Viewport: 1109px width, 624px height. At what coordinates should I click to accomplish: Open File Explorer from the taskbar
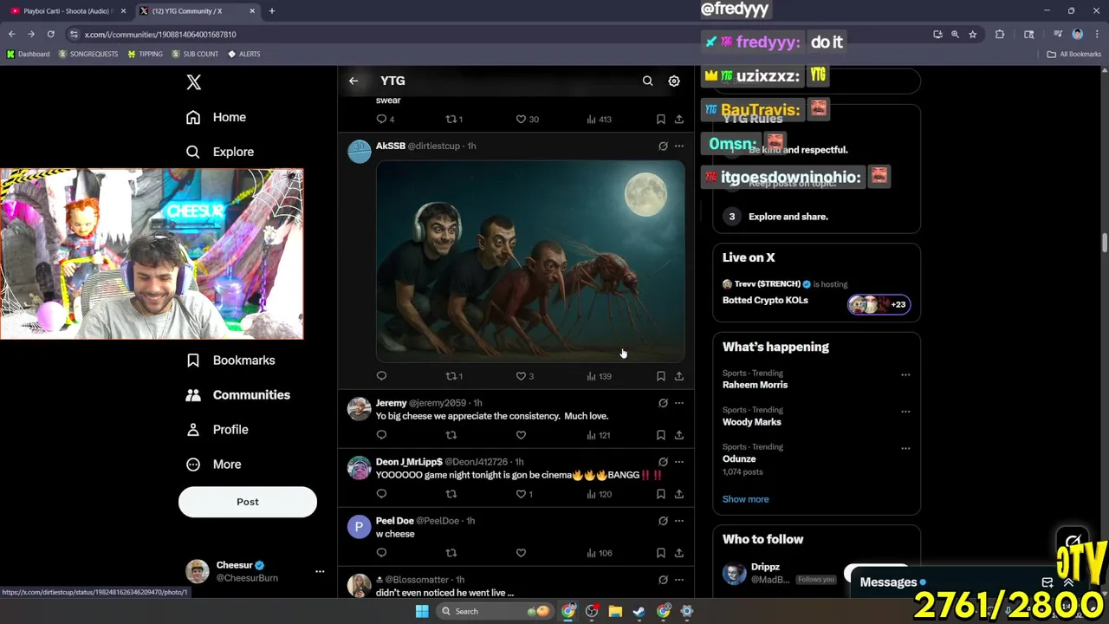coord(615,611)
